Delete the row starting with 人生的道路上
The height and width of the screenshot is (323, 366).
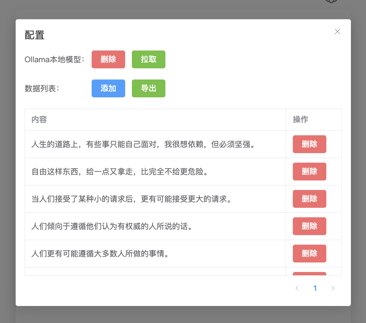309,144
